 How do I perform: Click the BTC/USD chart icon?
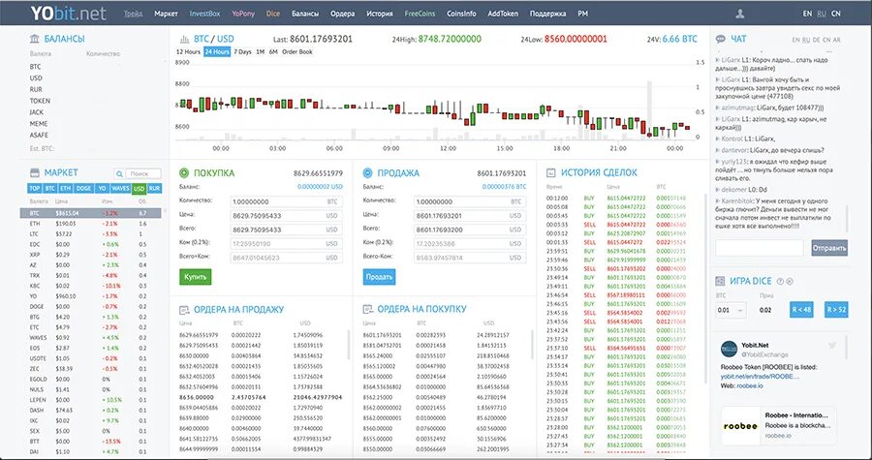tap(184, 39)
